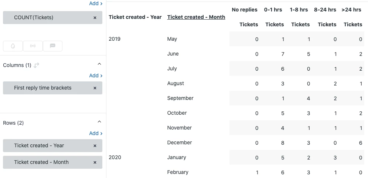The image size is (368, 178).
Task: Select the >24 hrs column header
Action: pyautogui.click(x=351, y=10)
